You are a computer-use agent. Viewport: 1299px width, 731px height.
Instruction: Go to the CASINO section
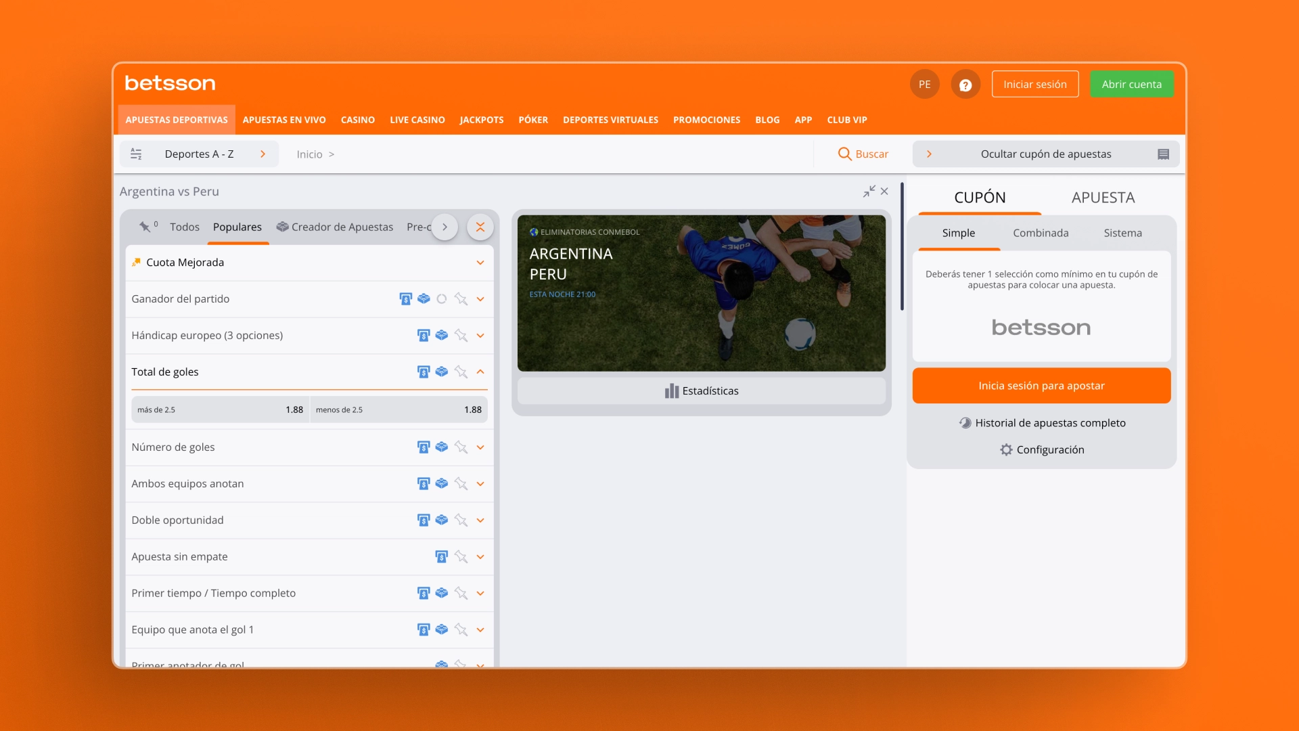click(358, 120)
